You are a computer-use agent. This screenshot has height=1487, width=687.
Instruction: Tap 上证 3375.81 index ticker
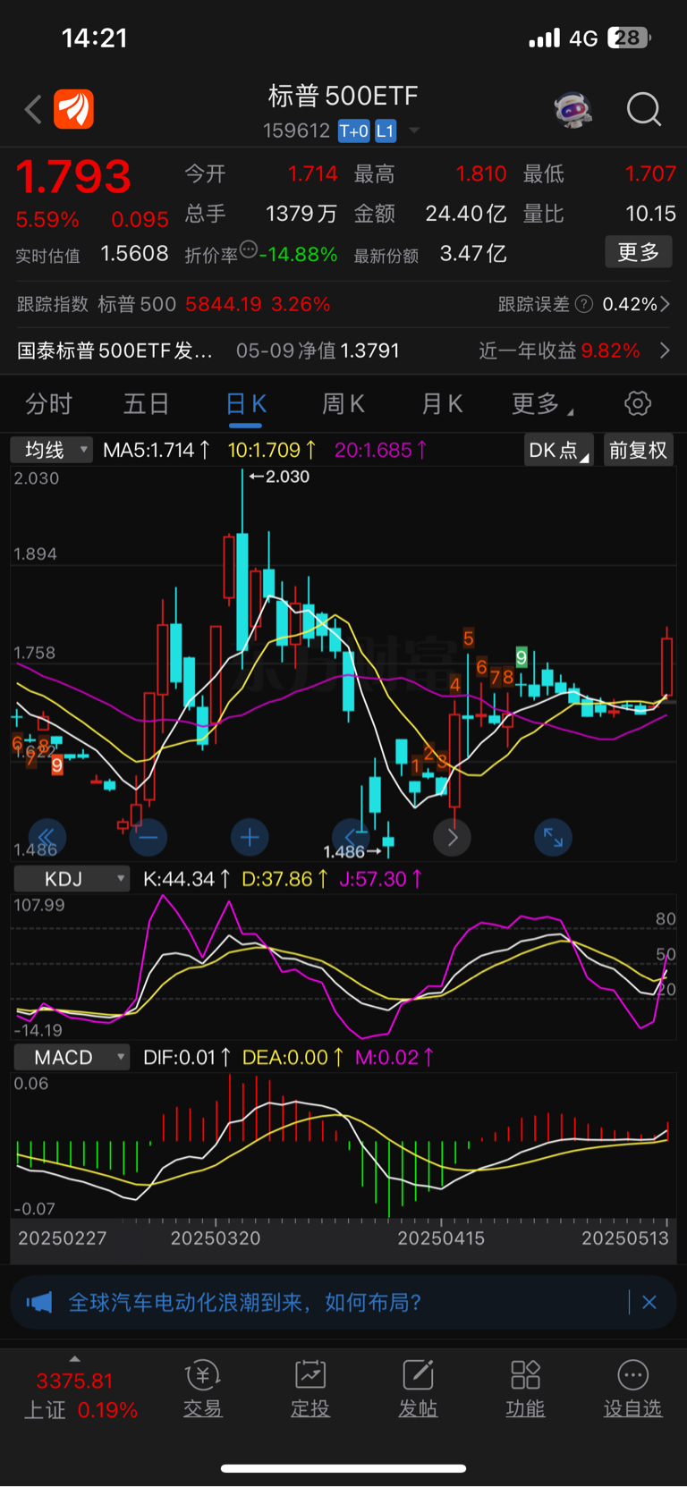tap(81, 1395)
